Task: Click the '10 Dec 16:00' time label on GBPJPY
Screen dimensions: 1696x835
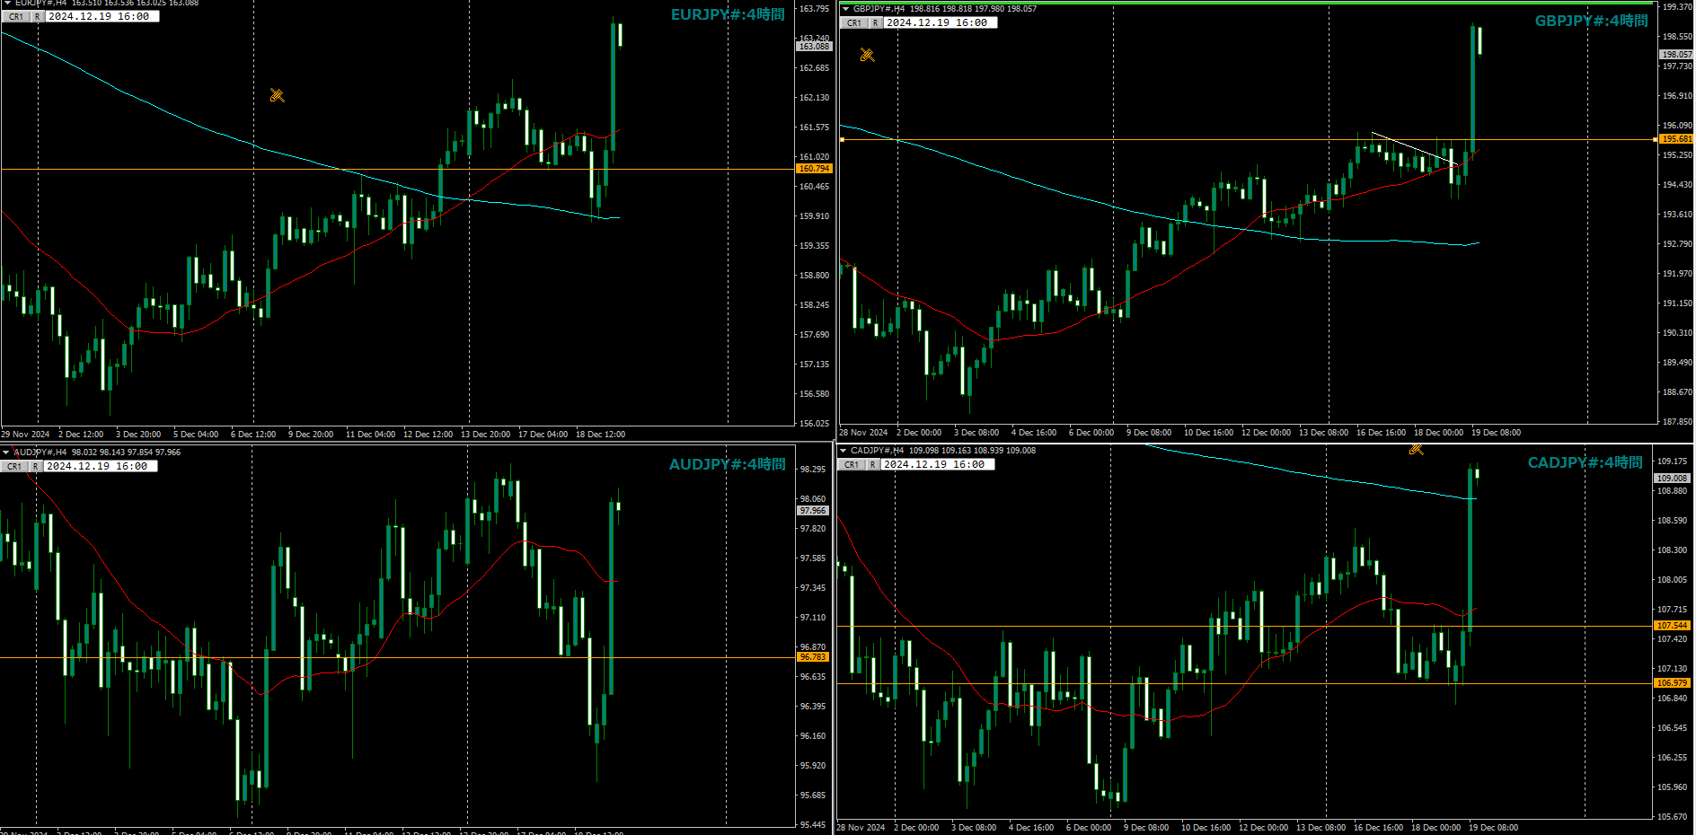Action: [1208, 433]
